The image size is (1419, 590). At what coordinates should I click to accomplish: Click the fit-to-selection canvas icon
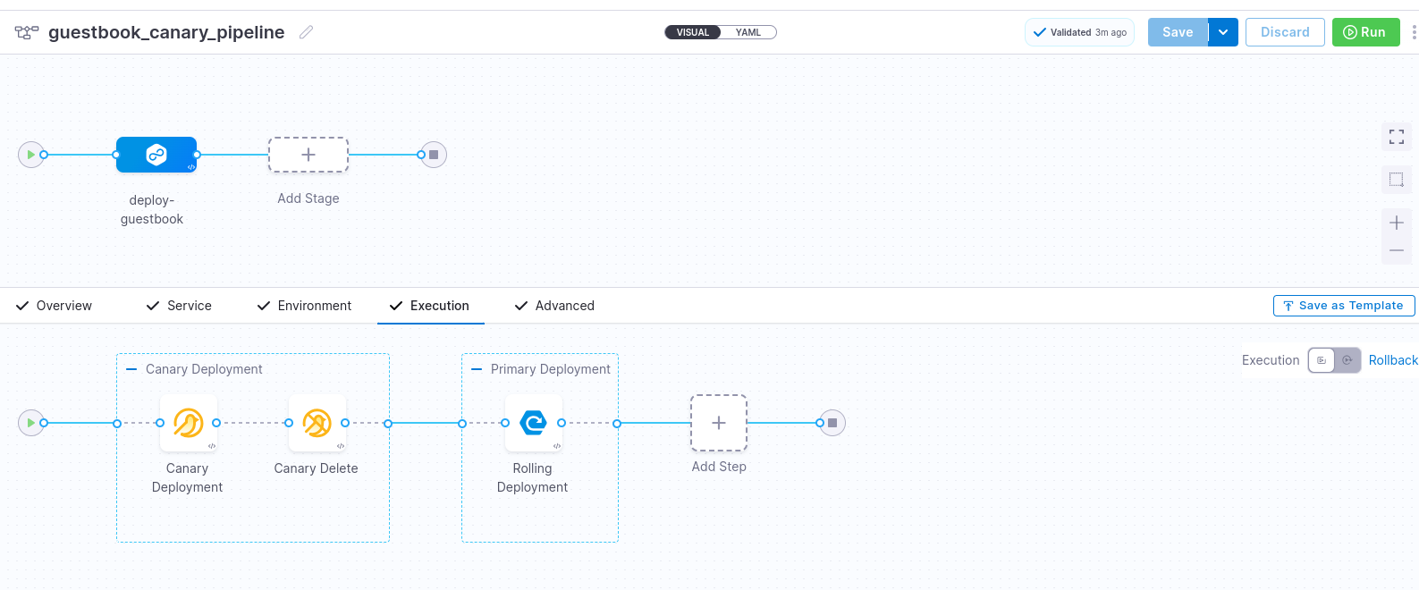[x=1396, y=180]
